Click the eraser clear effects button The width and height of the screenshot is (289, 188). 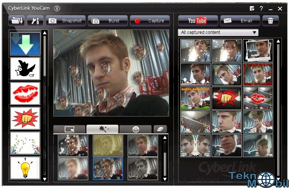[x=160, y=129]
